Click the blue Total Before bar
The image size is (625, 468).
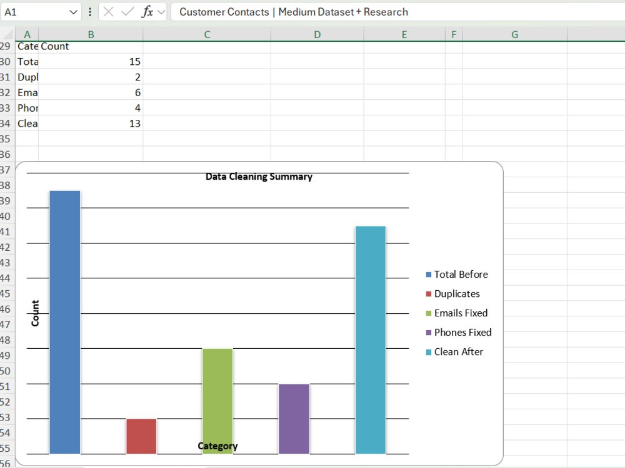(64, 322)
